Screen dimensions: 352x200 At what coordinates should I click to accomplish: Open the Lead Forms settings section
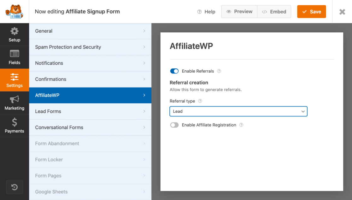tap(90, 111)
